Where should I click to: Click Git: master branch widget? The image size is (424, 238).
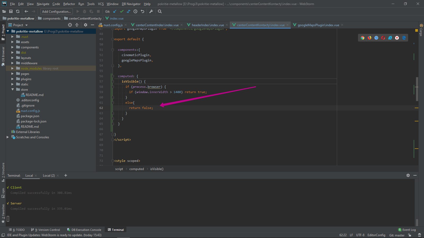click(x=397, y=235)
